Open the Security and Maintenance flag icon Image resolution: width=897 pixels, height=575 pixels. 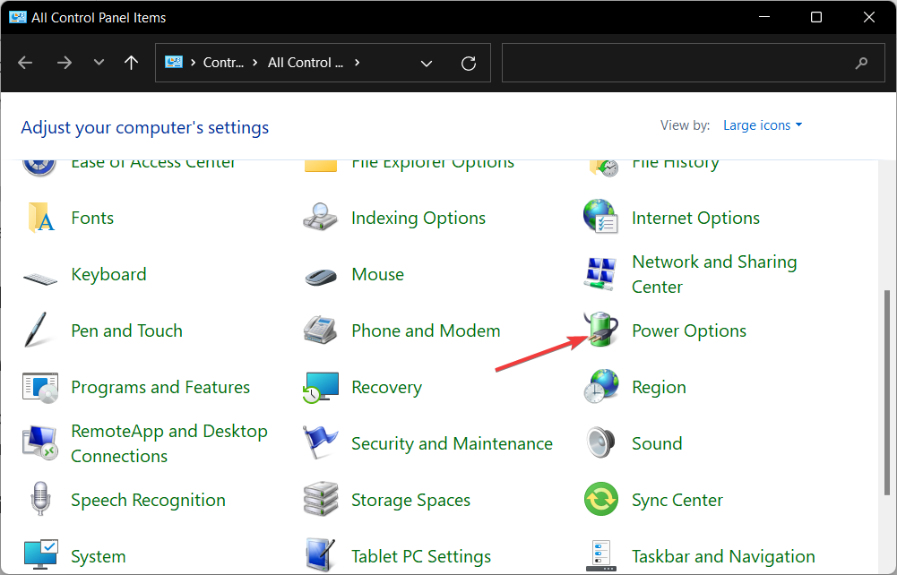(x=321, y=442)
